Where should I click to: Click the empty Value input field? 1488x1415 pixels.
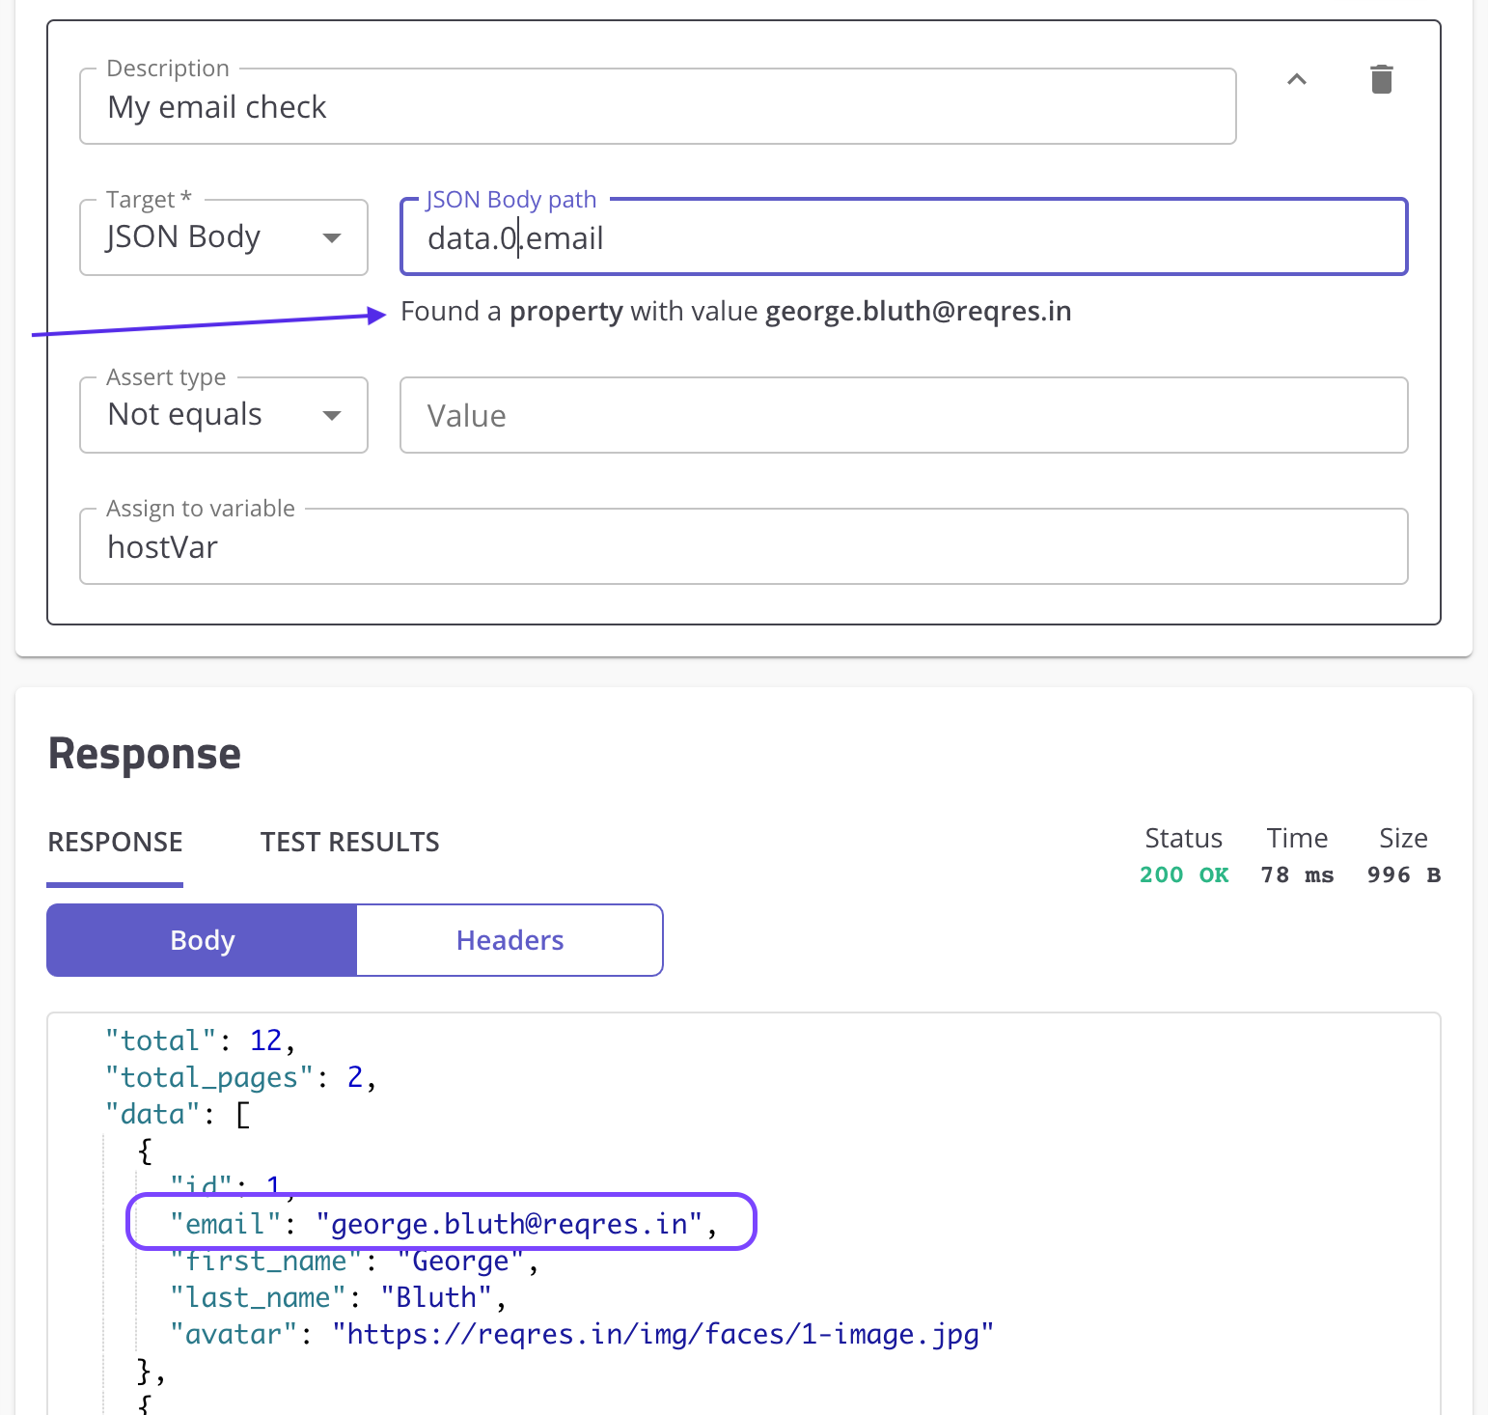click(x=903, y=415)
